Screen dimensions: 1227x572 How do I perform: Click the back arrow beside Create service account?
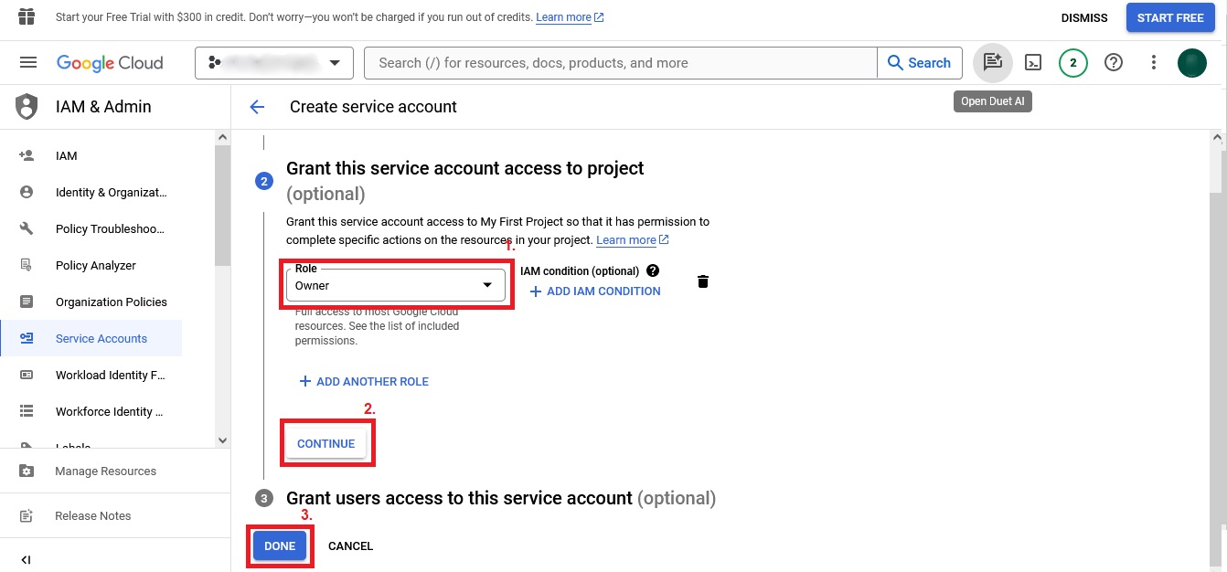point(257,107)
